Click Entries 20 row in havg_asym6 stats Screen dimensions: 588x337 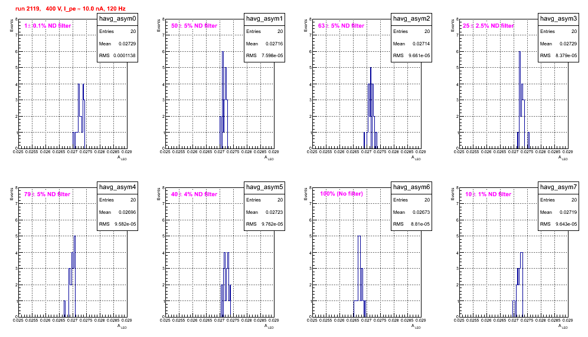(x=411, y=200)
